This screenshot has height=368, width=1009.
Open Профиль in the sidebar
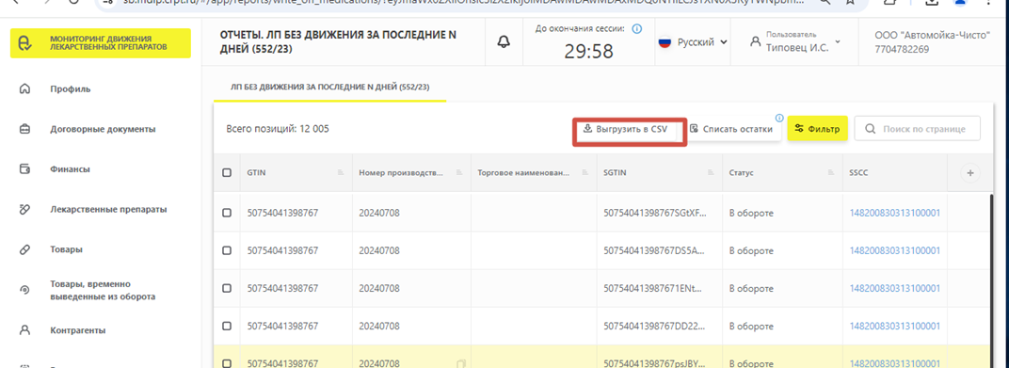click(x=71, y=88)
